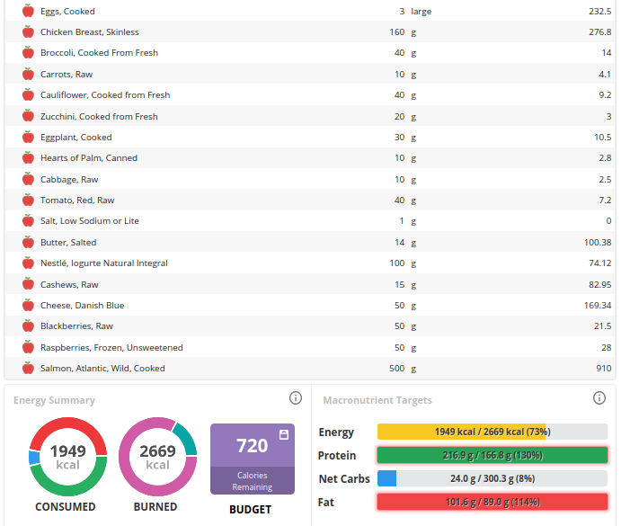Select the Chicken Breast, Skinless entry
Viewport: 630px width, 526px height.
coord(90,32)
